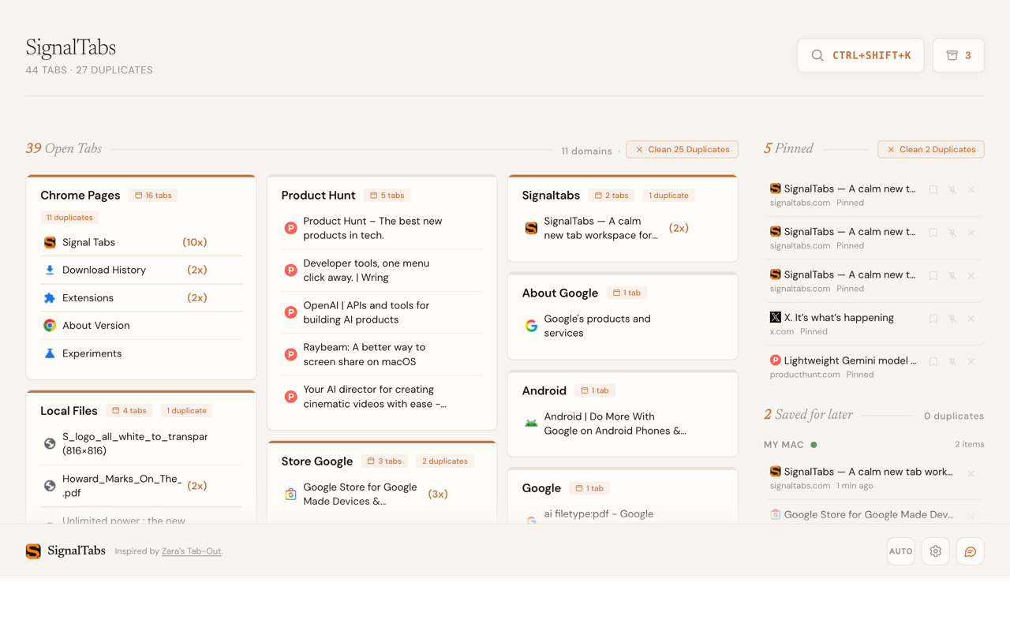Click the Download History arrow icon
The height and width of the screenshot is (631, 1010).
pyautogui.click(x=50, y=270)
